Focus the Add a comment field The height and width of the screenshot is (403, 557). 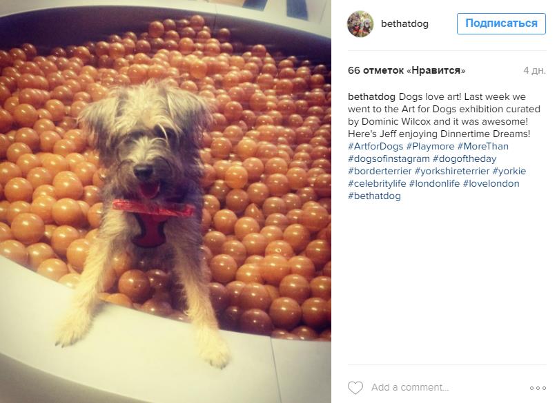pos(410,387)
